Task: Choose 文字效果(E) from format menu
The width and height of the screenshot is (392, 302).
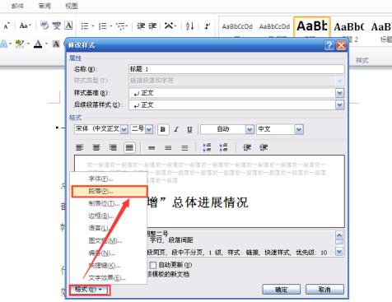Action: pos(109,277)
